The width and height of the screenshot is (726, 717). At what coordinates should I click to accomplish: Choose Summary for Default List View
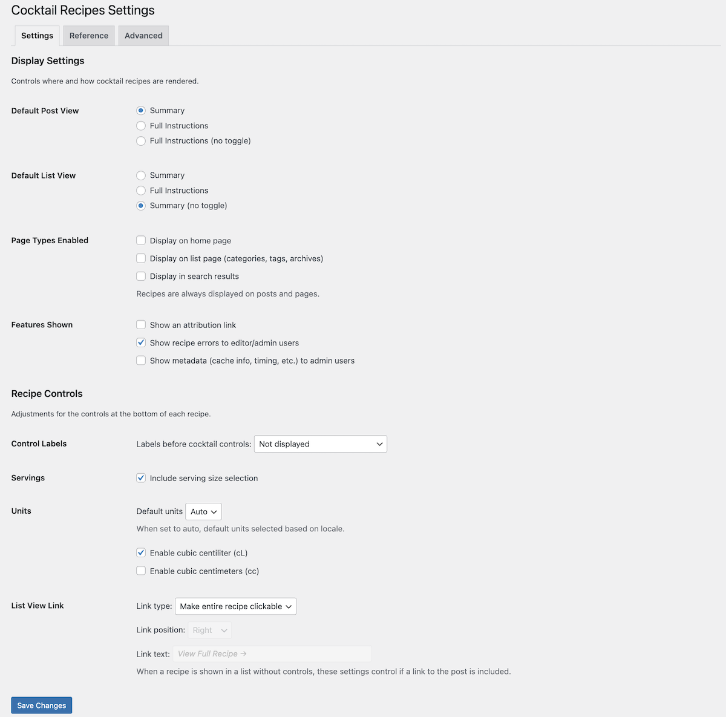(140, 175)
